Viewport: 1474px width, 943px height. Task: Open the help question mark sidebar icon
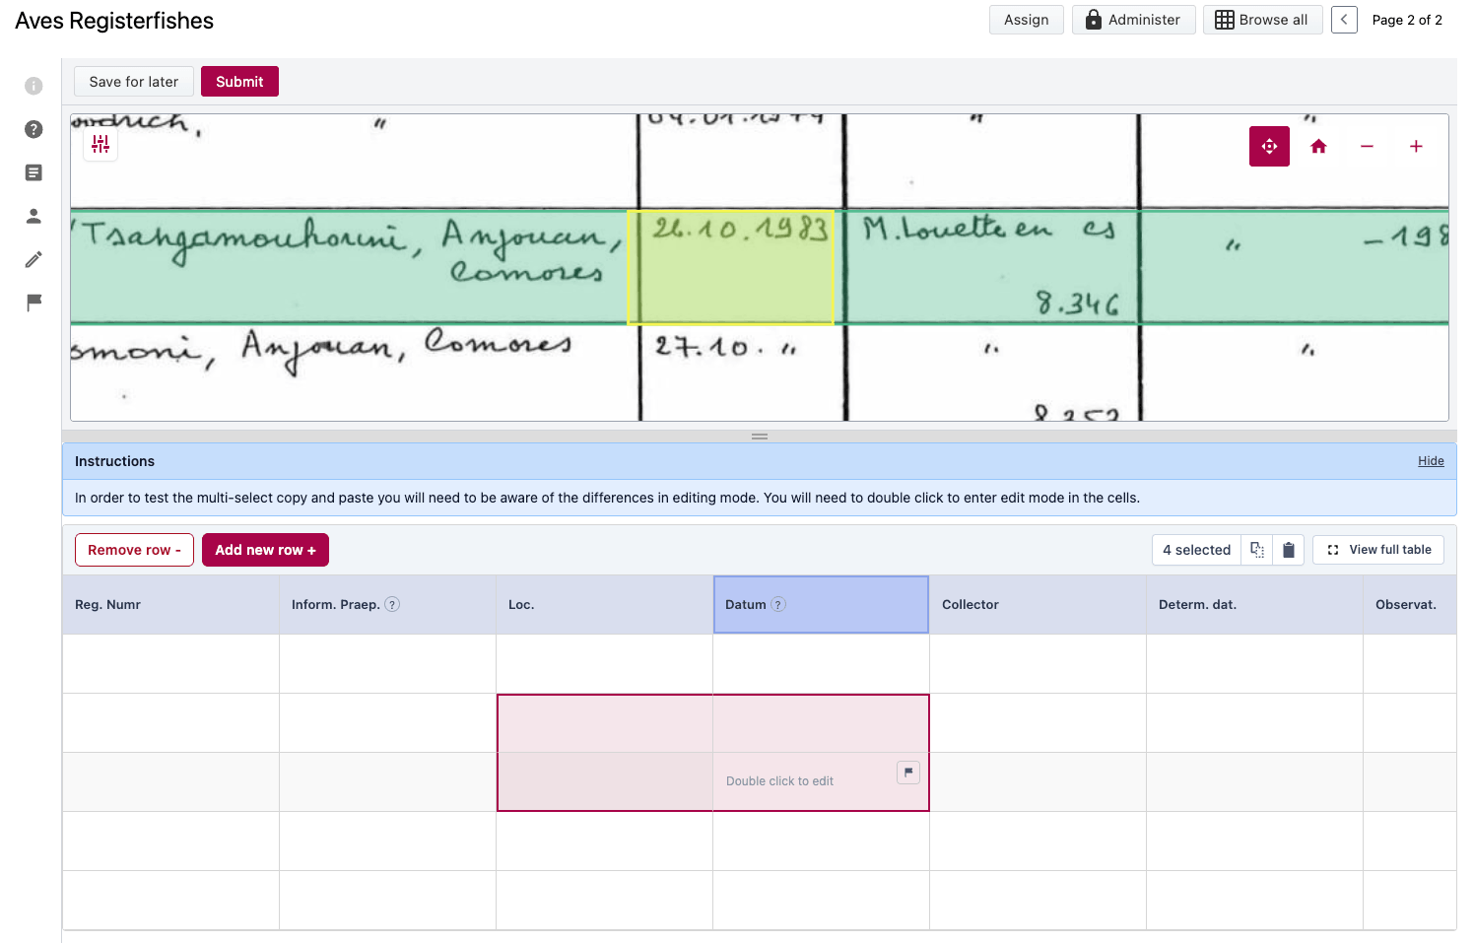pyautogui.click(x=33, y=129)
